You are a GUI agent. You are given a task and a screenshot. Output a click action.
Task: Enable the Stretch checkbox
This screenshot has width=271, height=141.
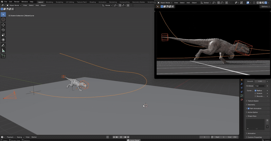[x=255, y=93]
